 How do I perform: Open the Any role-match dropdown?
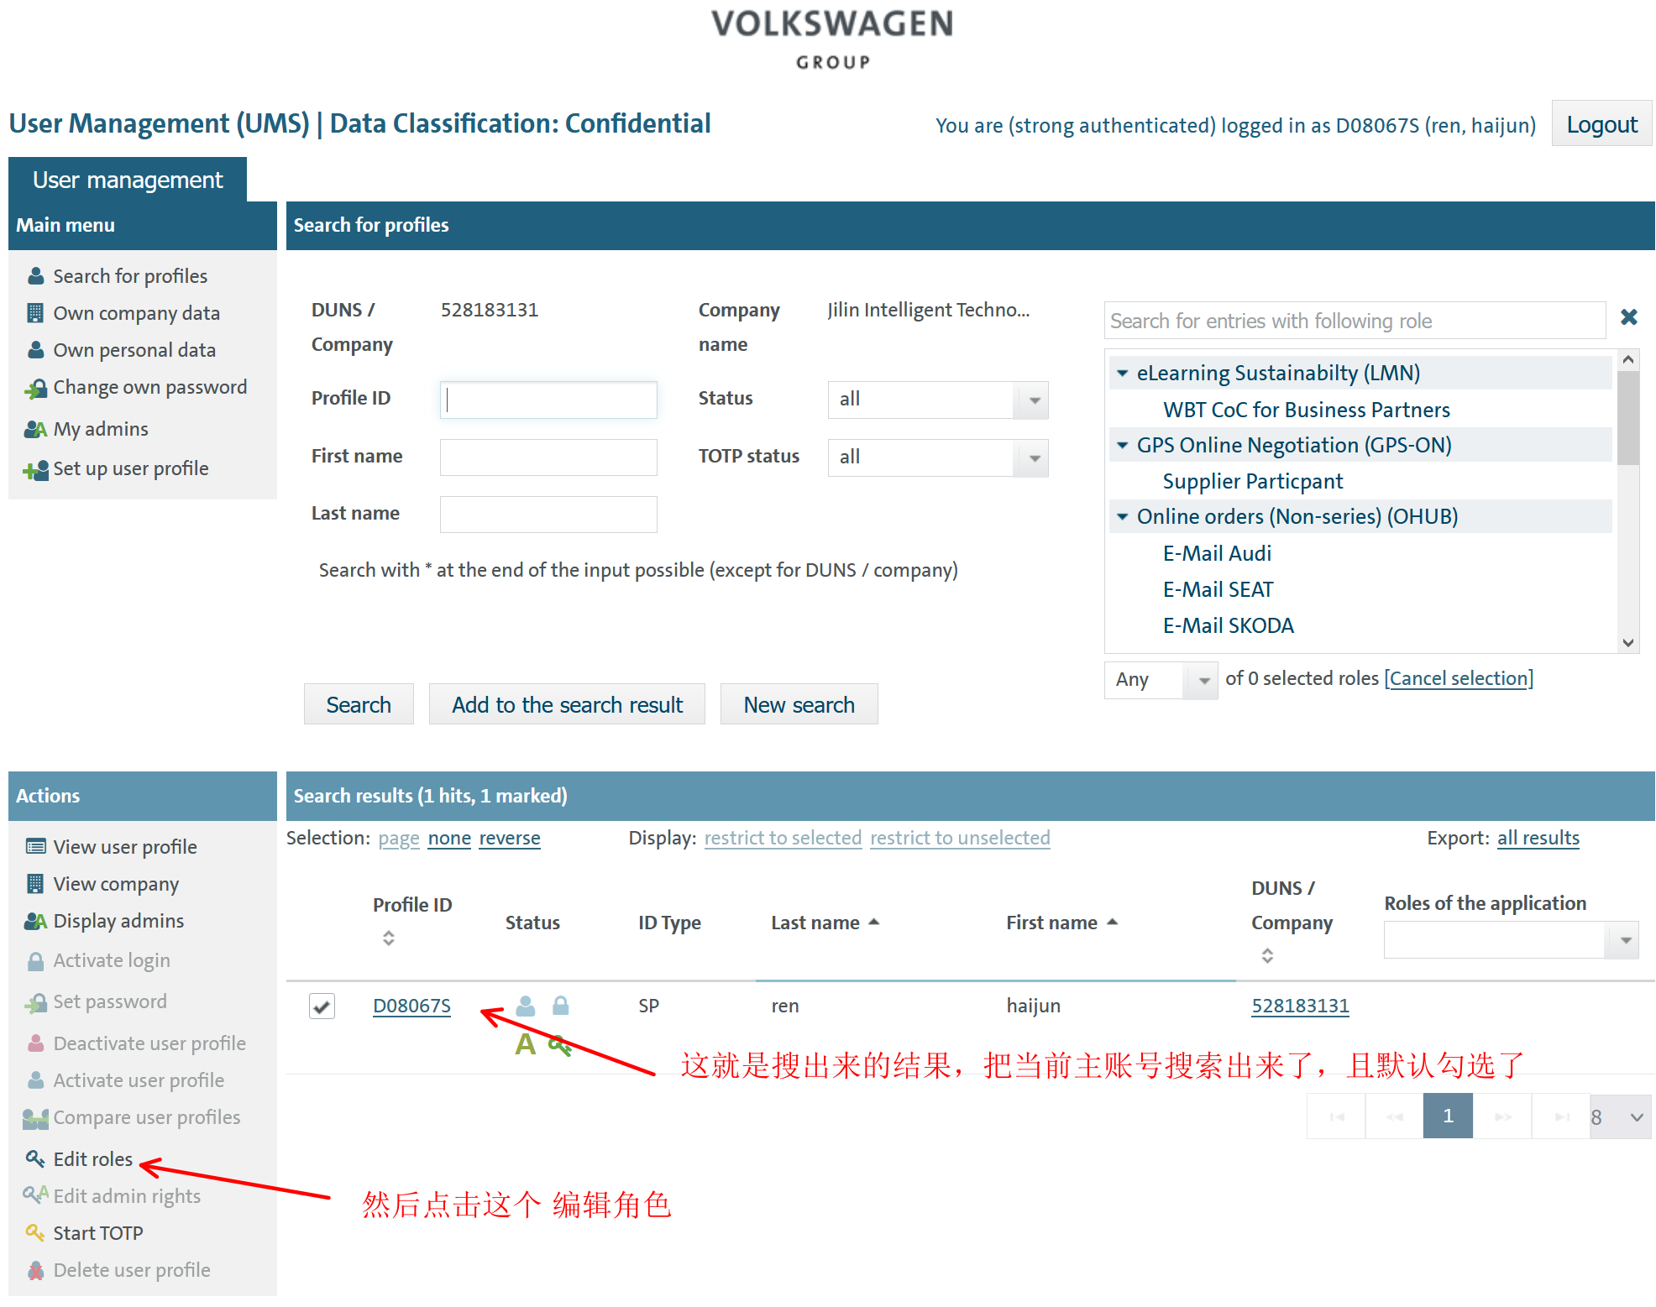(1161, 680)
